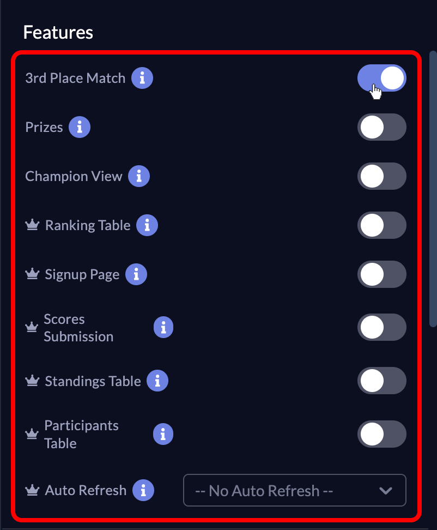
Task: Click crown icon beside Ranking Table
Action: point(32,225)
